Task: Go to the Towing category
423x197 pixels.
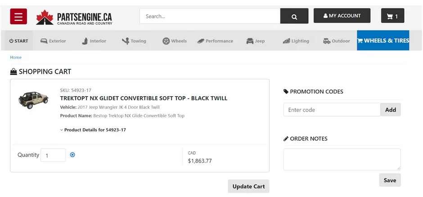Action: (x=134, y=41)
